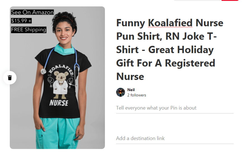Click the 'KOALAFIED' arc text on shirt

pyautogui.click(x=61, y=69)
